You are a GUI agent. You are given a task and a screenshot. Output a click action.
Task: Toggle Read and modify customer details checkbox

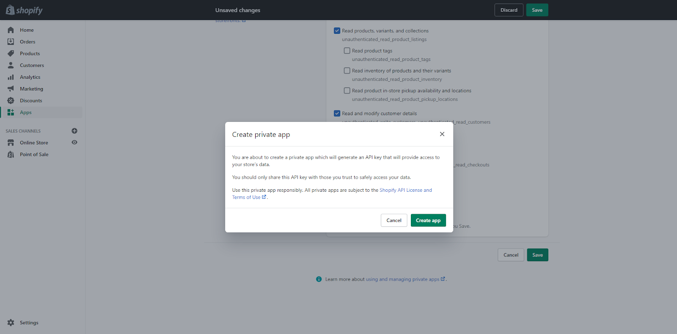[337, 113]
